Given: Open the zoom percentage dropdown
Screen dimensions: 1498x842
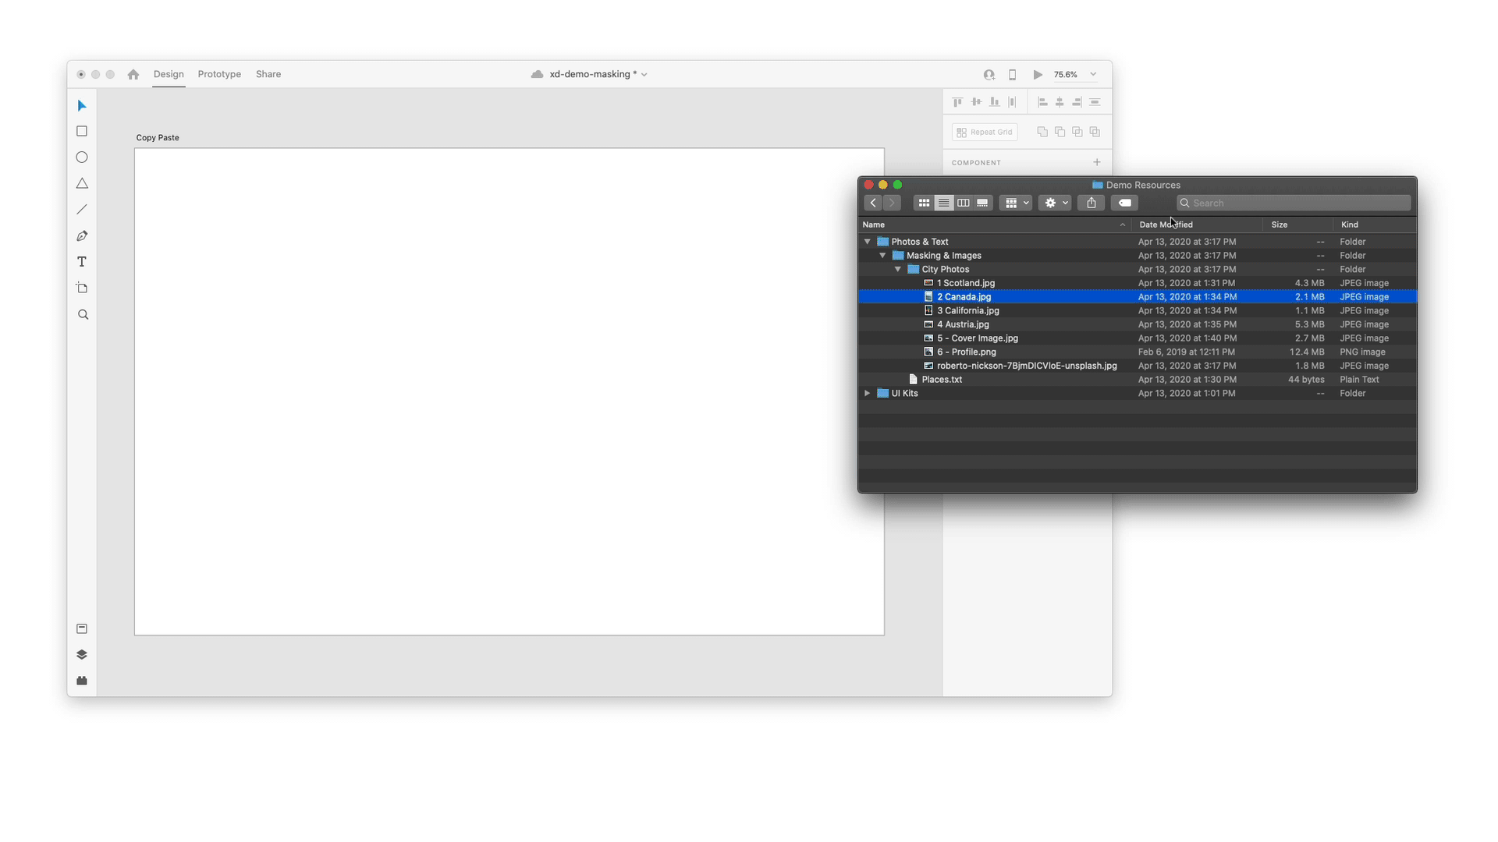Looking at the screenshot, I should pyautogui.click(x=1093, y=75).
